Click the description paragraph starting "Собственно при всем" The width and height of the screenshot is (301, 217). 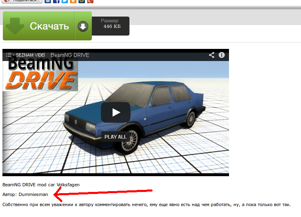(146, 204)
